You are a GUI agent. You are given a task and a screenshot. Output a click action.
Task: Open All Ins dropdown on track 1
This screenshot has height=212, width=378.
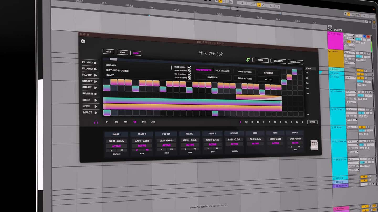coord(349,35)
